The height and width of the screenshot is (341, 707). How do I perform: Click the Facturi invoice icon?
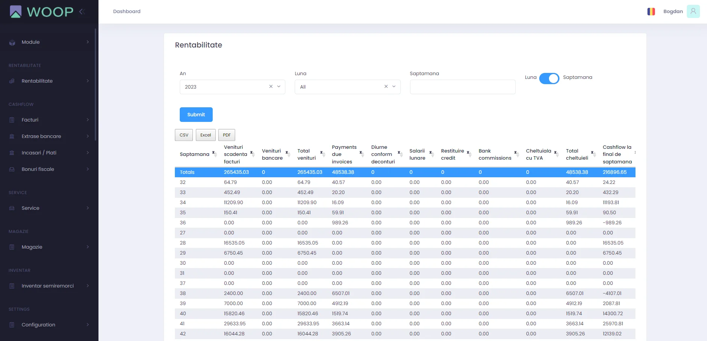(11, 120)
